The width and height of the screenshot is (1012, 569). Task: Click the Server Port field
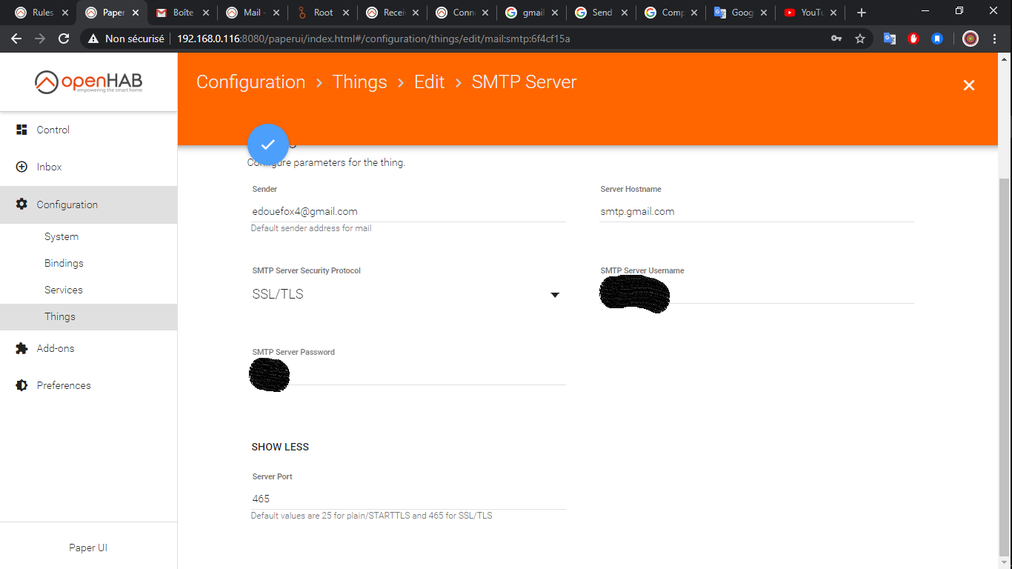[x=408, y=499]
